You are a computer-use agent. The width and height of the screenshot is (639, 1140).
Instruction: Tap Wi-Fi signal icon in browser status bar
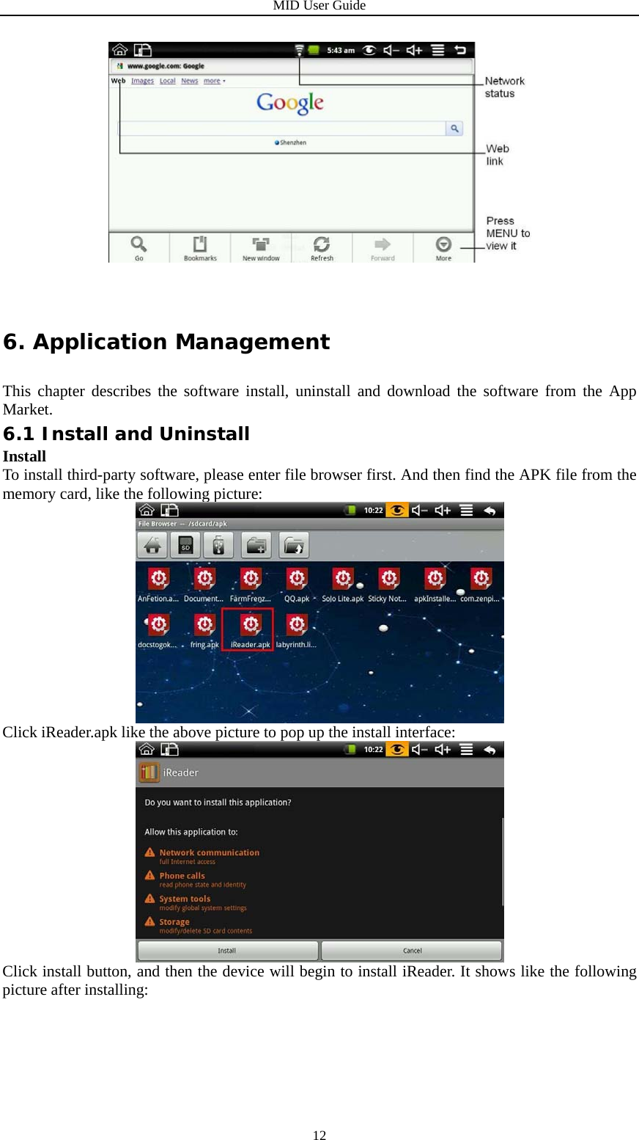click(299, 50)
